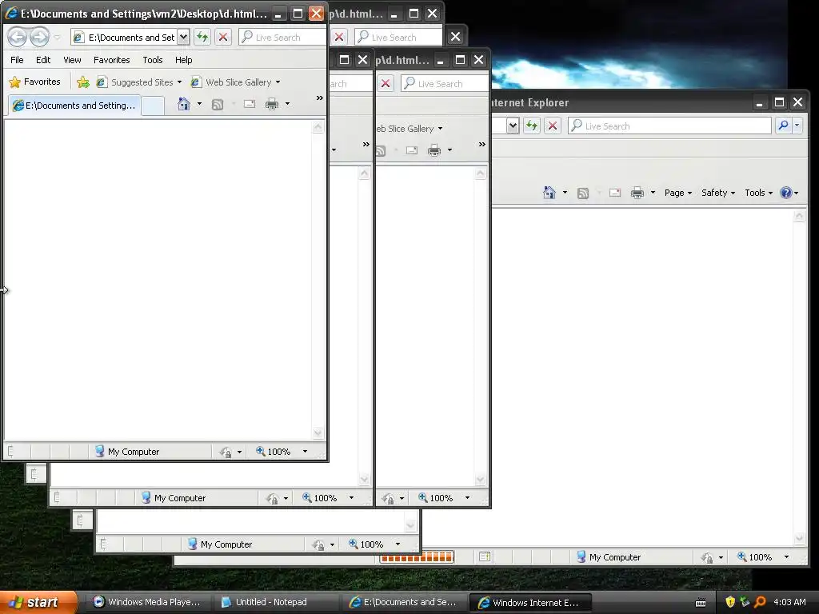The width and height of the screenshot is (819, 614).
Task: Click the Search magnifier button in right window
Action: pos(783,126)
